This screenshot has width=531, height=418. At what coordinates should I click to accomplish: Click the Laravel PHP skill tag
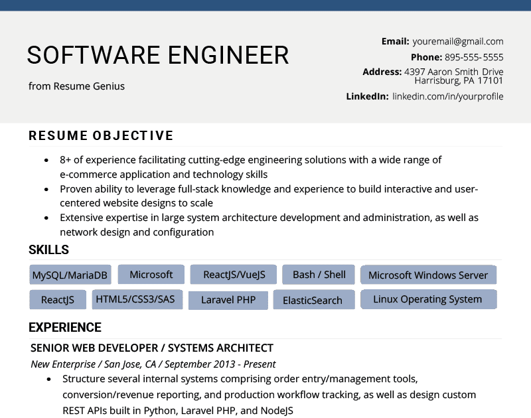tap(228, 299)
